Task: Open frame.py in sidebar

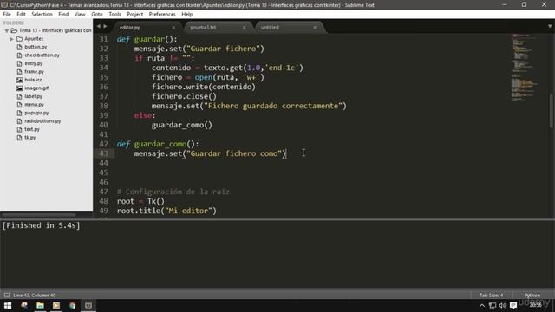Action: pyautogui.click(x=34, y=71)
